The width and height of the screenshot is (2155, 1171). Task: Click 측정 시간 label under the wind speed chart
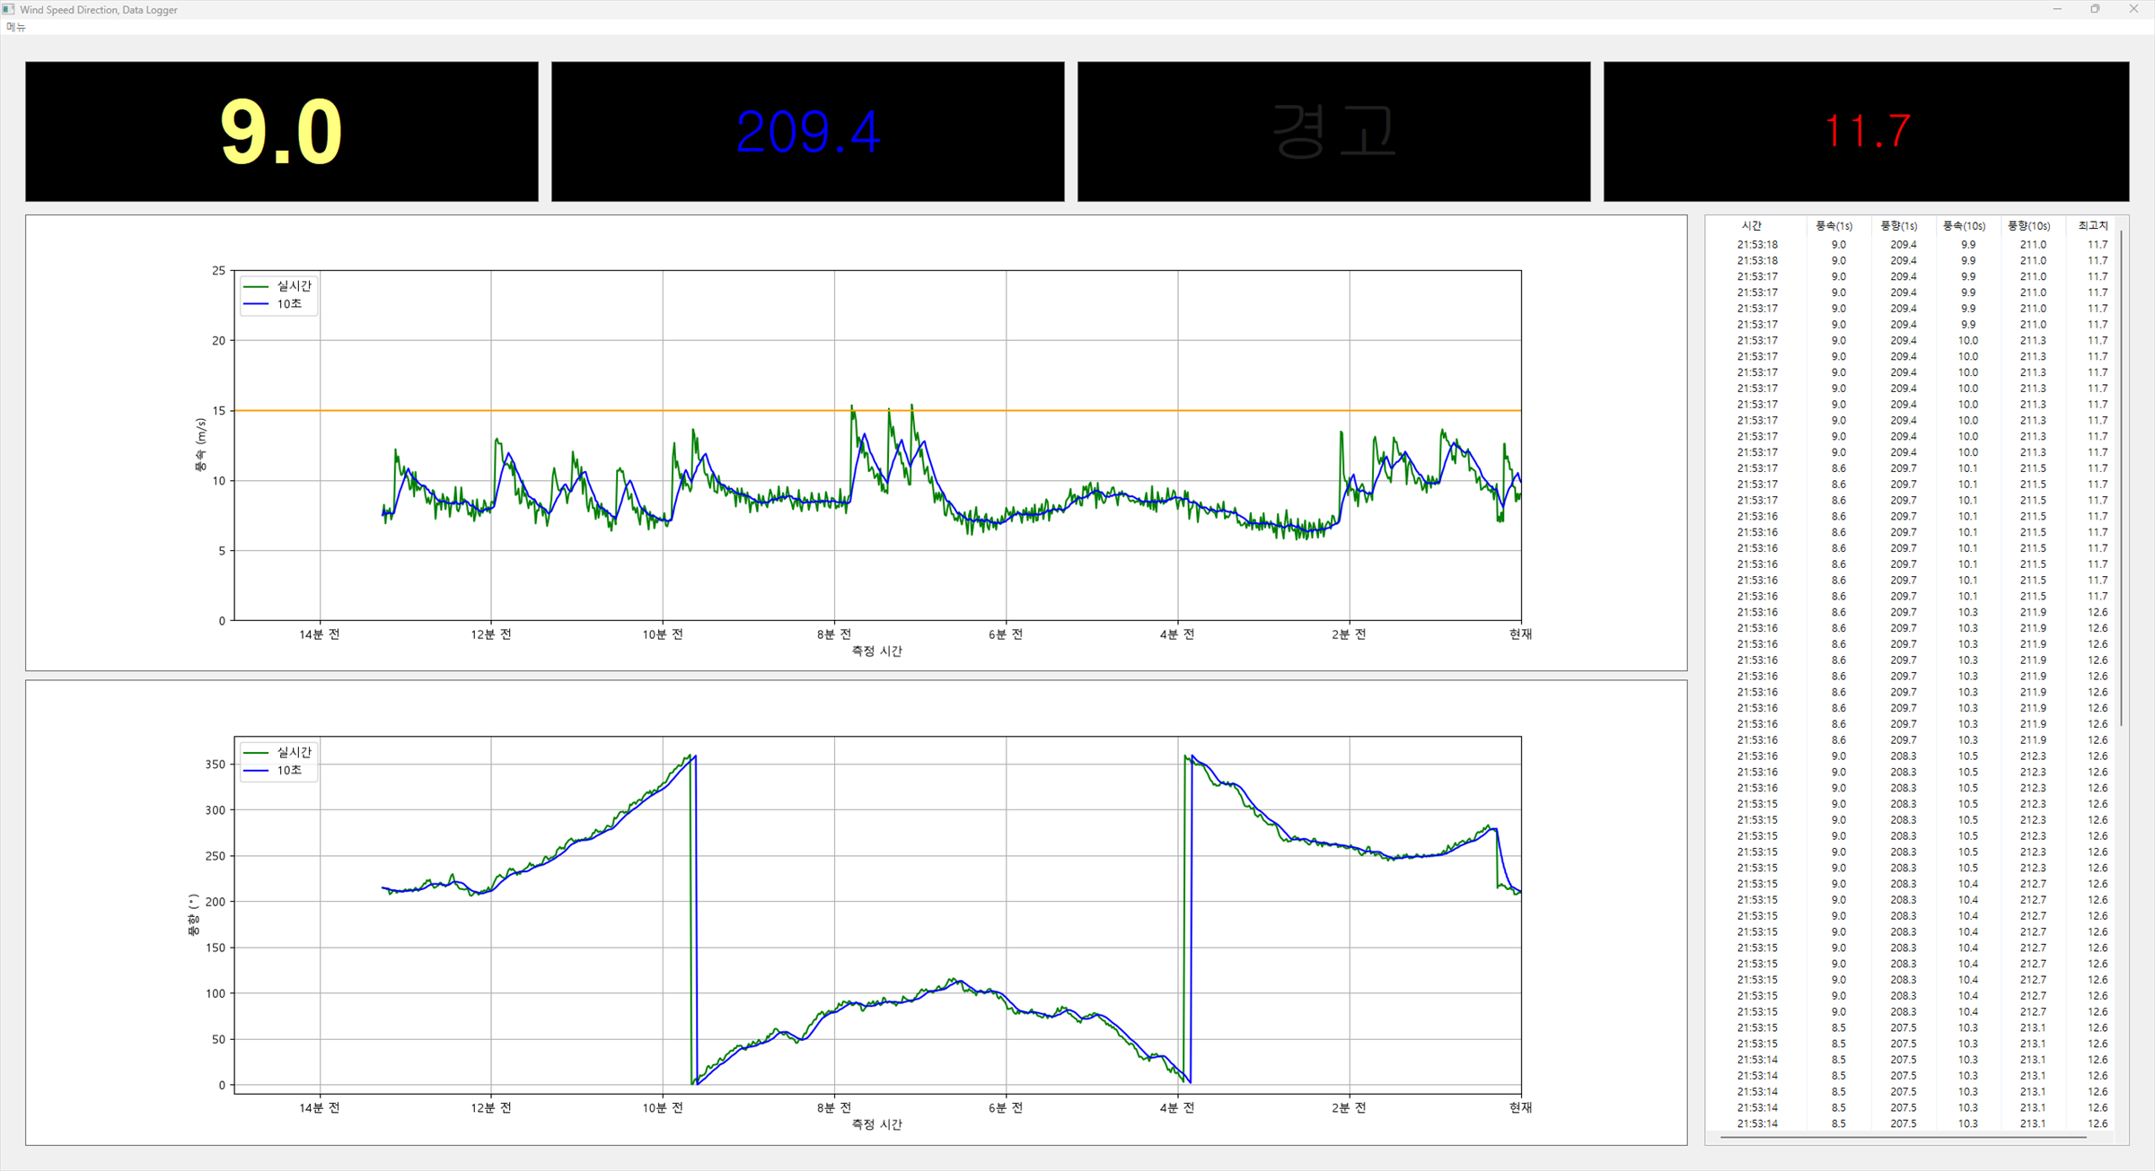point(876,651)
